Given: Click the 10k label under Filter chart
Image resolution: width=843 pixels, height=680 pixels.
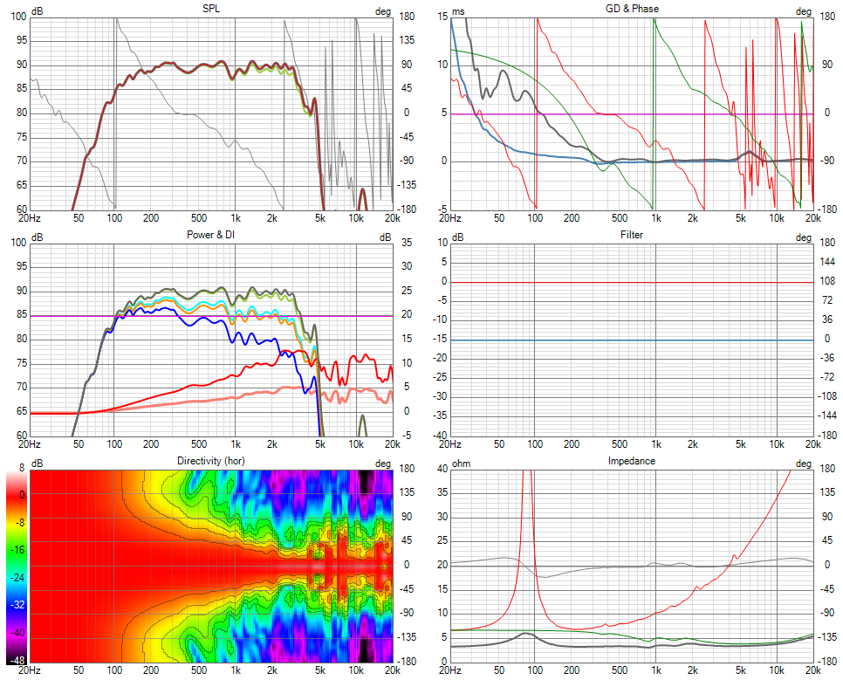Looking at the screenshot, I should 777,444.
